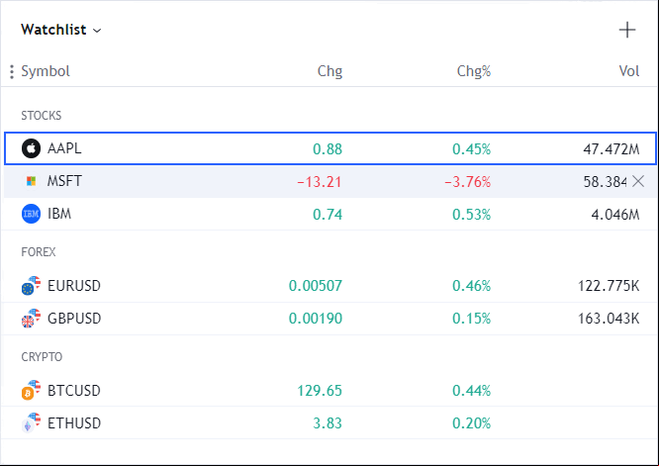This screenshot has height=466, width=659.
Task: Click GBPUSD volume 163.043K
Action: tap(609, 319)
